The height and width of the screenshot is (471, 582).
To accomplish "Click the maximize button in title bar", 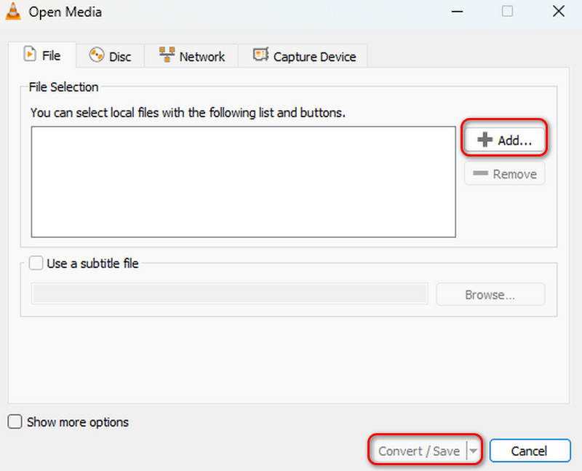I will pyautogui.click(x=507, y=12).
